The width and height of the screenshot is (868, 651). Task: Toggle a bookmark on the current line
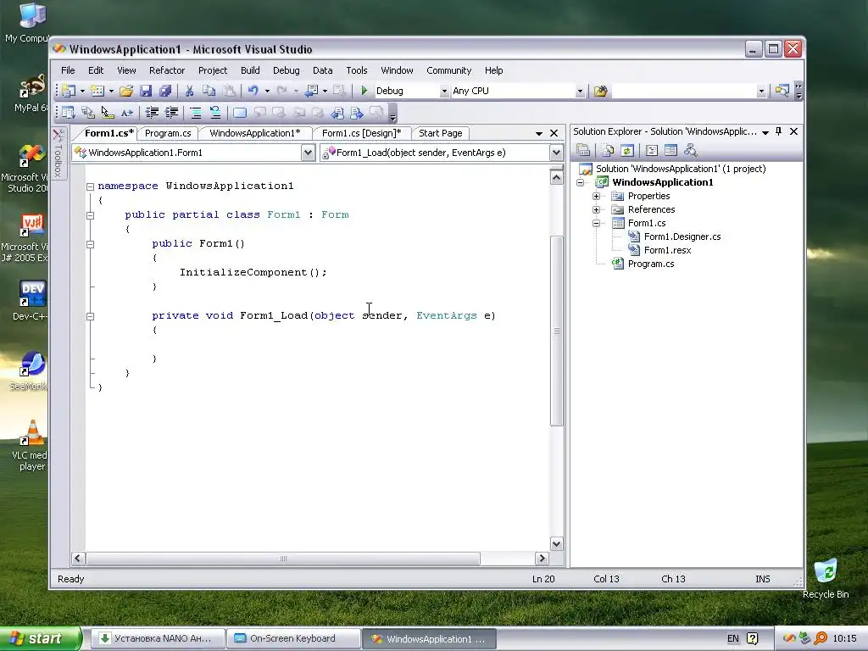tap(240, 113)
